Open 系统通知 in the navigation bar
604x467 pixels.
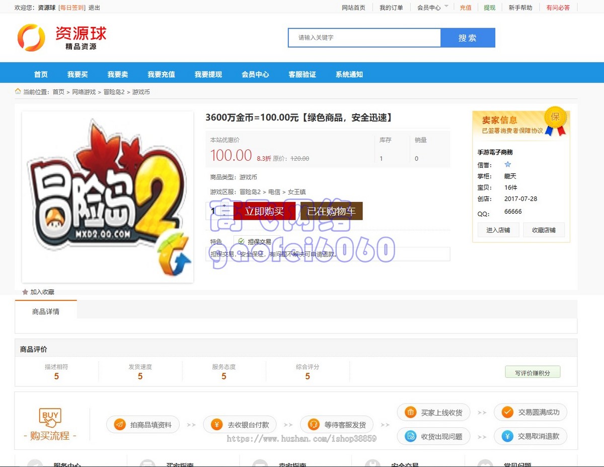349,74
